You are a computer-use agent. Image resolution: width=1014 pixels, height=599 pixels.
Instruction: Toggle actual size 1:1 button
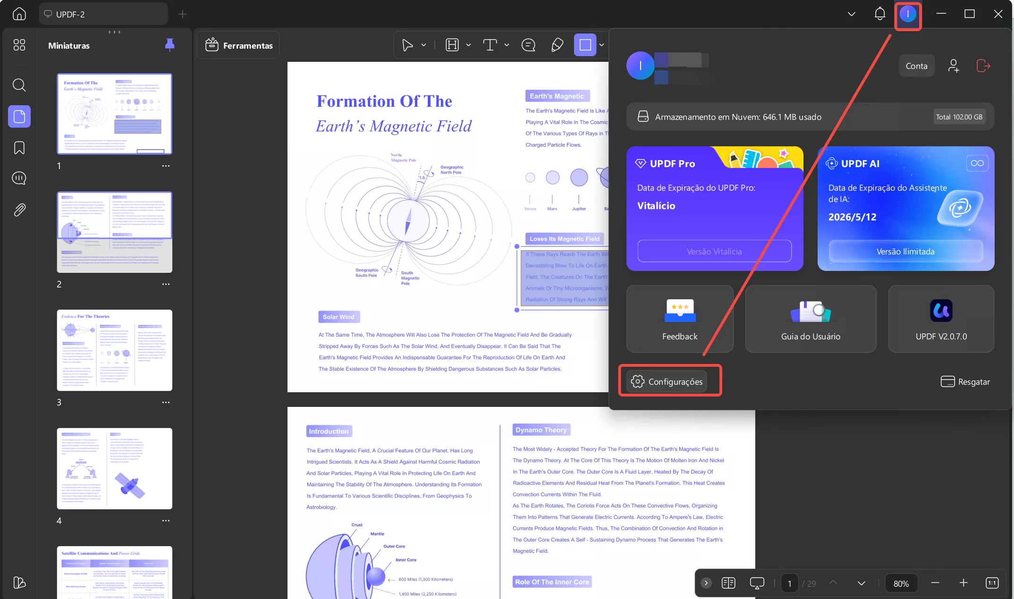(x=992, y=583)
